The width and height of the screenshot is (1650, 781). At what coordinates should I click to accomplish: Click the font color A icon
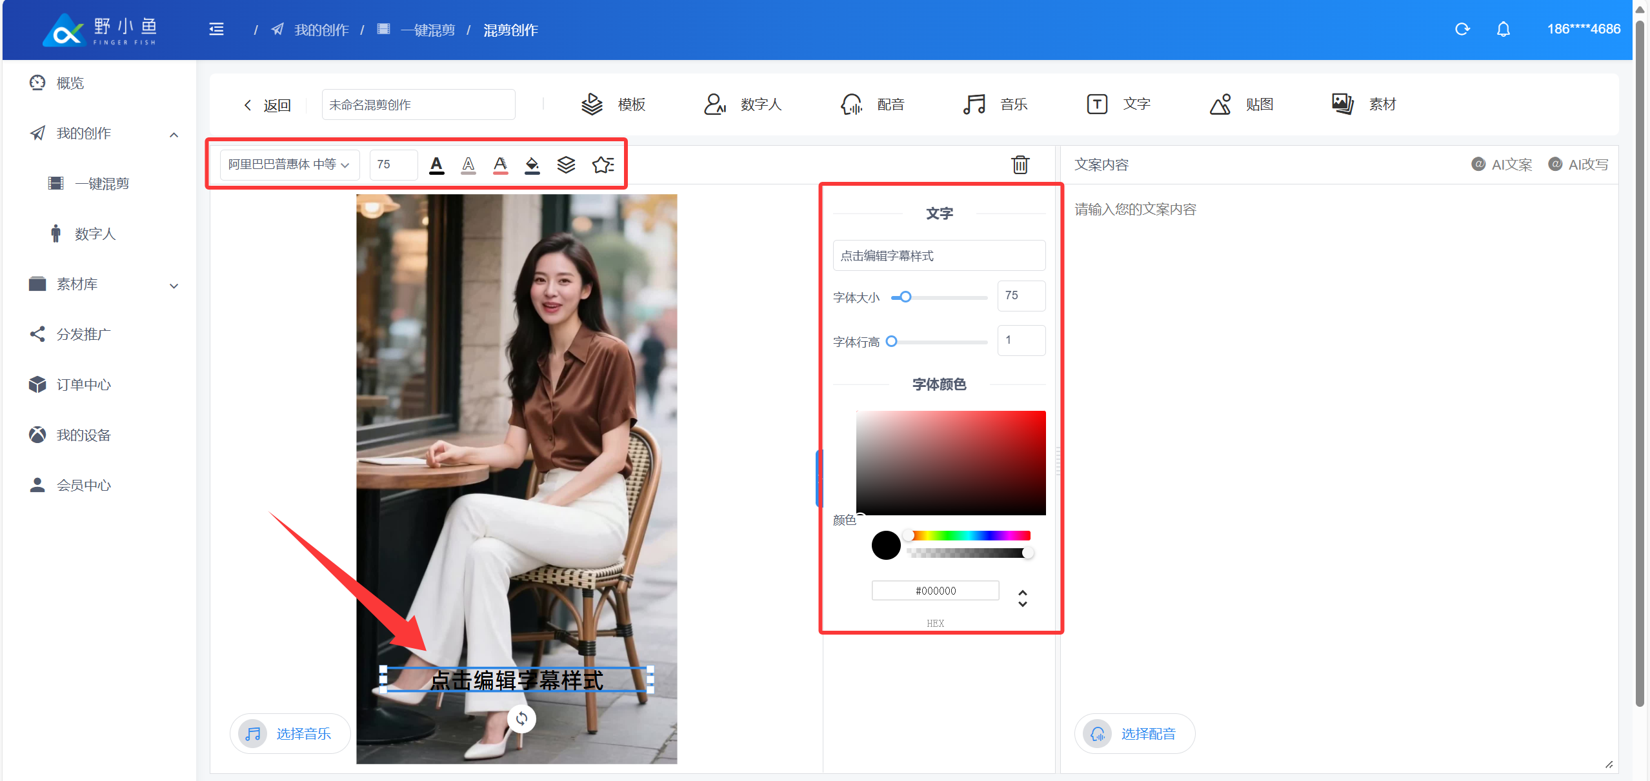click(x=437, y=165)
